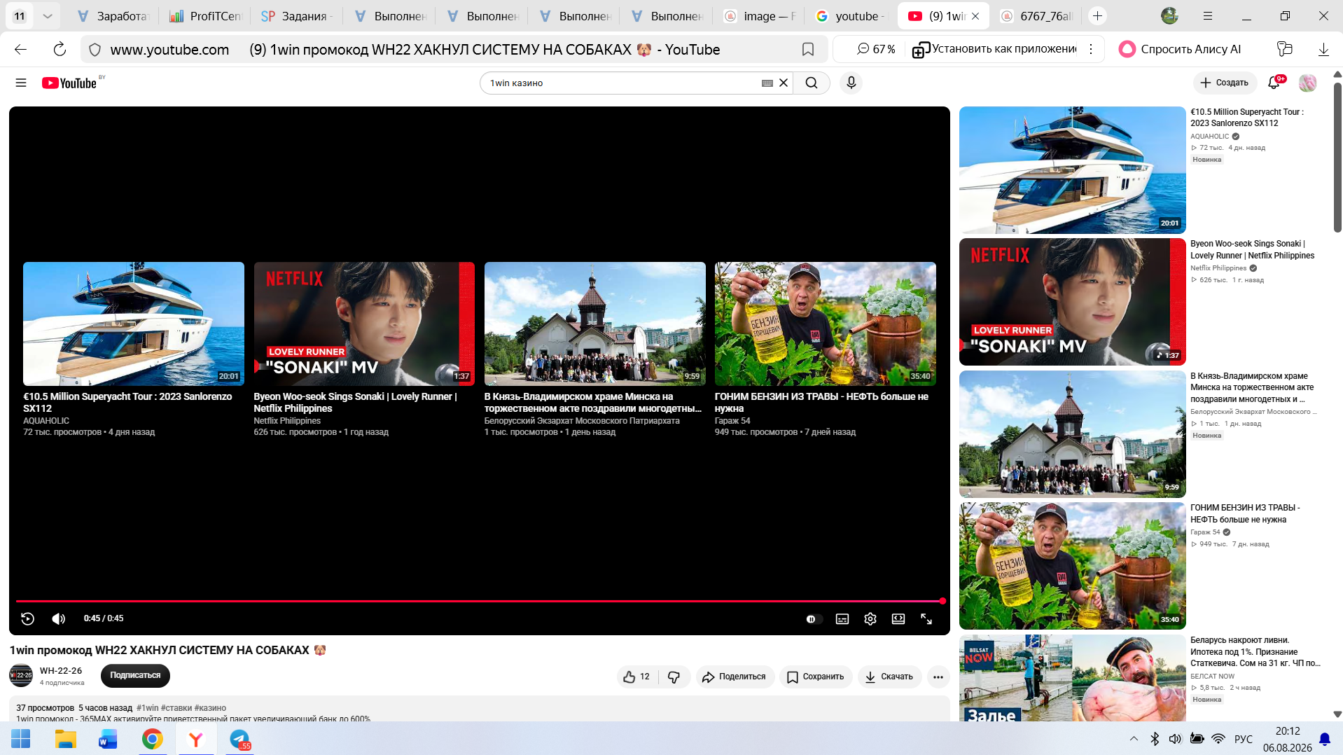
Task: Switch to Заработать tab
Action: 113,16
